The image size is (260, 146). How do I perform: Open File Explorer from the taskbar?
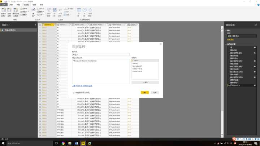[70, 143]
